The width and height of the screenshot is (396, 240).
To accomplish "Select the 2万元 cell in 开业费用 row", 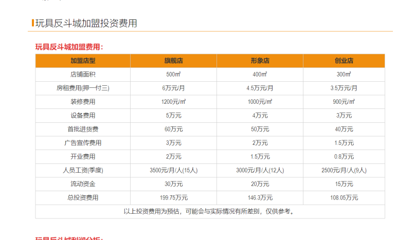I will click(173, 157).
